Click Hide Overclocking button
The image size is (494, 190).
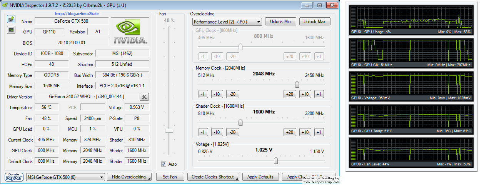pos(129,177)
